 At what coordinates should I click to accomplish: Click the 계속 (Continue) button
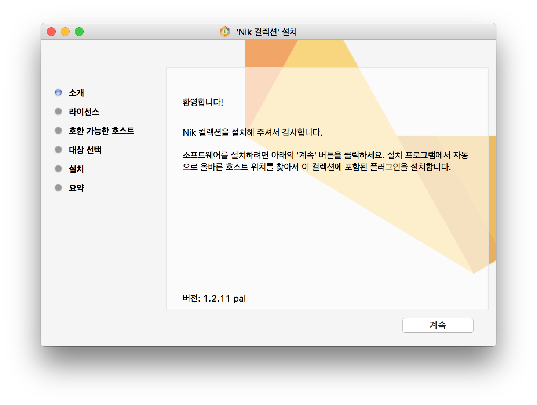[438, 325]
